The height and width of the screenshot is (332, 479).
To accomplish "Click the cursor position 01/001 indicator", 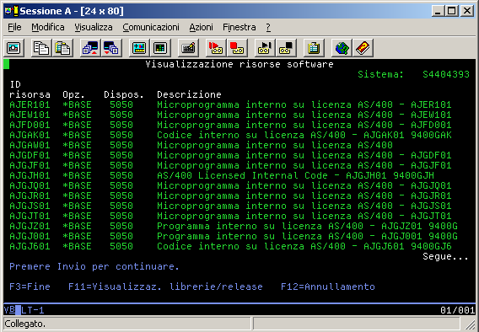I will pyautogui.click(x=457, y=310).
